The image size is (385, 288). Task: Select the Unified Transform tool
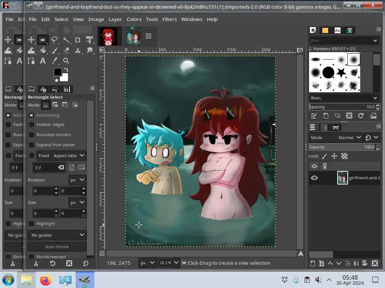89,40
